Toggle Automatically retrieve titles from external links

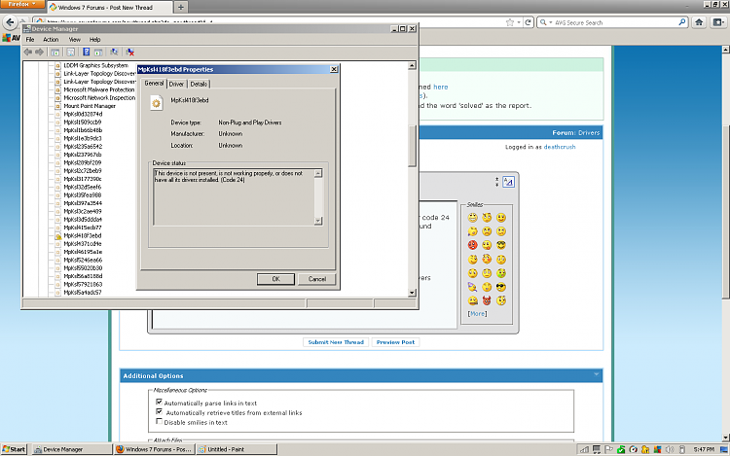tap(159, 411)
